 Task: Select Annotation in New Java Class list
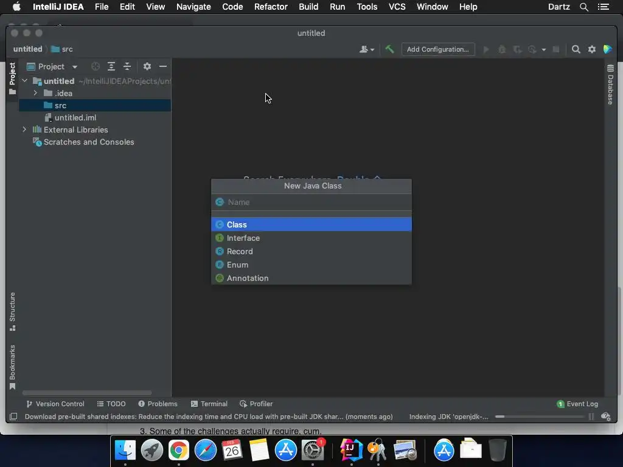[311, 278]
